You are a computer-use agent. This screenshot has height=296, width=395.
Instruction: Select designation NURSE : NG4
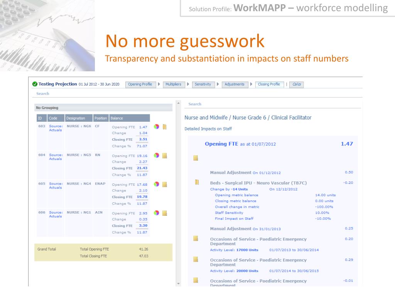(79, 183)
